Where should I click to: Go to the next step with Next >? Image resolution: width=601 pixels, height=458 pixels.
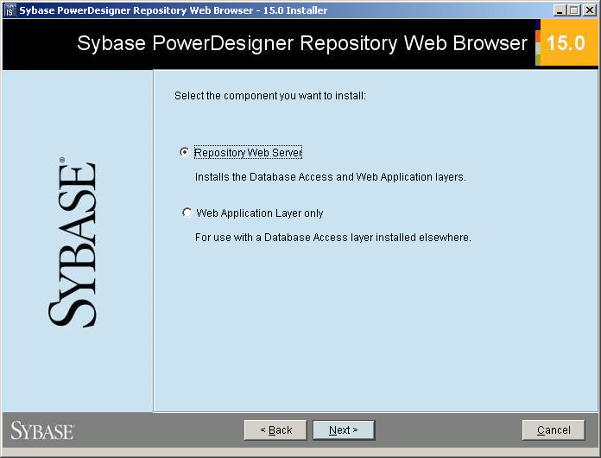[x=344, y=430]
